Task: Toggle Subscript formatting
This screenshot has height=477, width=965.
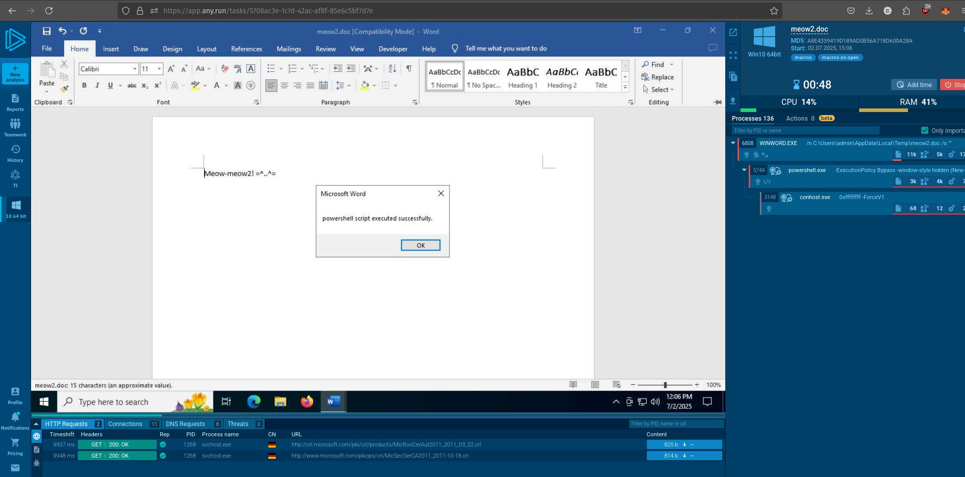Action: 145,86
